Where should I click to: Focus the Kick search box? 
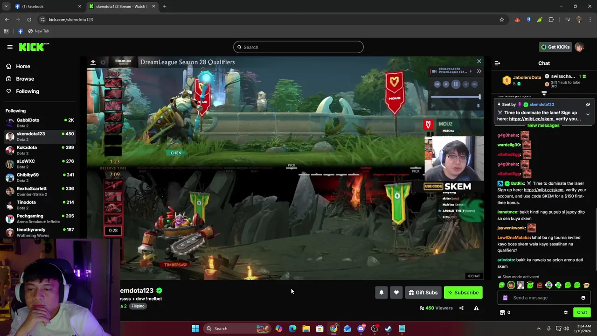coord(298,47)
